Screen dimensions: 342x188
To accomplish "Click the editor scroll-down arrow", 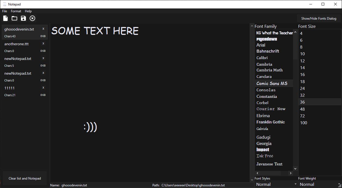I will pos(252,180).
